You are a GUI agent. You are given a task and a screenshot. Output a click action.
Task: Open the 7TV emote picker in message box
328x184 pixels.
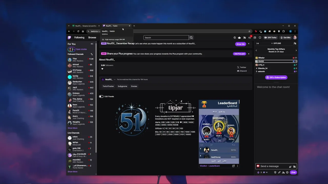pyautogui.click(x=294, y=167)
